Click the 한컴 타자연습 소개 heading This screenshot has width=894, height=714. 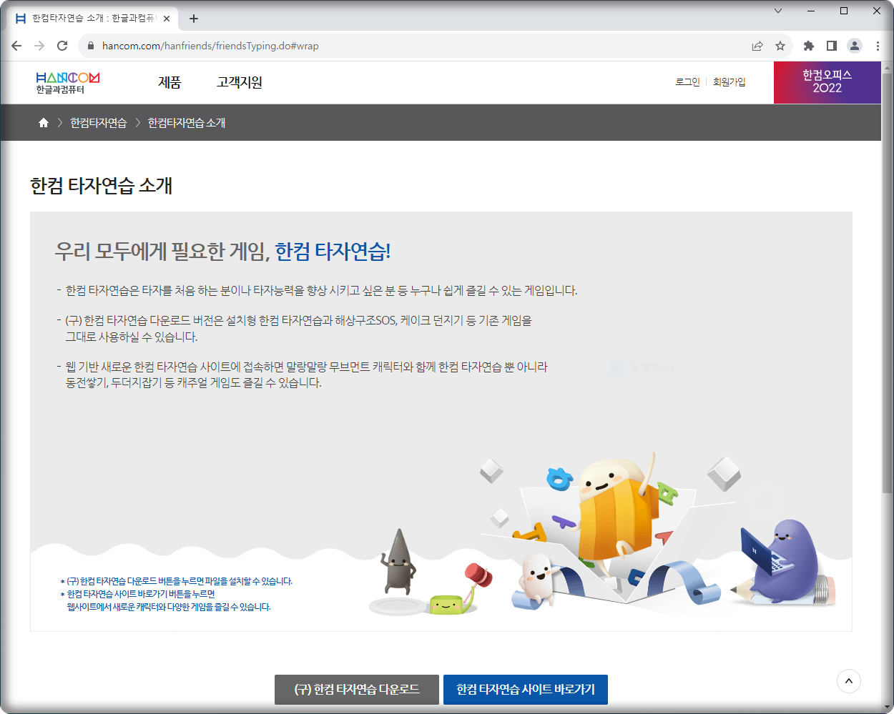[x=102, y=186]
